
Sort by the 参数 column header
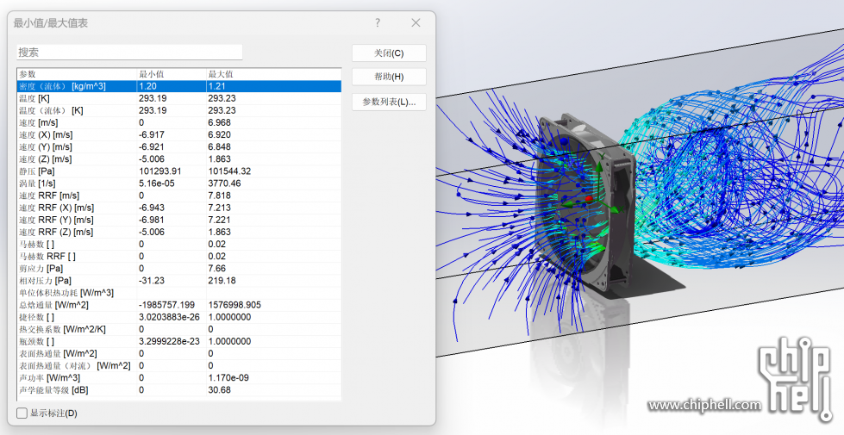pyautogui.click(x=77, y=74)
